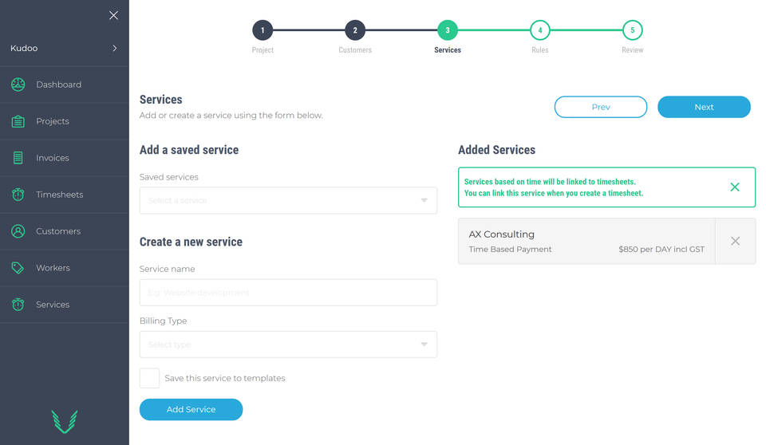
Task: Open the Billing Type dropdown
Action: (x=288, y=345)
